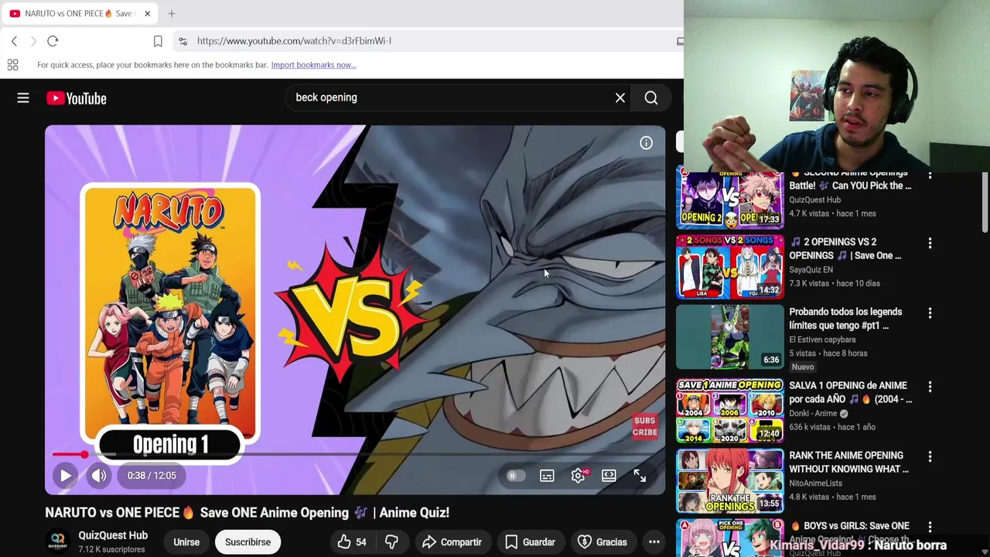The height and width of the screenshot is (557, 990).
Task: Open the RANK THE ANIME OPENING WITHOUT KNOWING title
Action: click(849, 463)
